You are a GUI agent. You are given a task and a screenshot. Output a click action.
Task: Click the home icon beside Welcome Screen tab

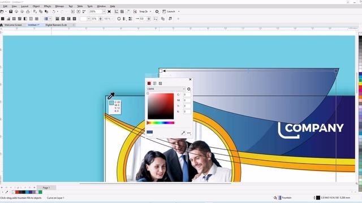point(1,25)
